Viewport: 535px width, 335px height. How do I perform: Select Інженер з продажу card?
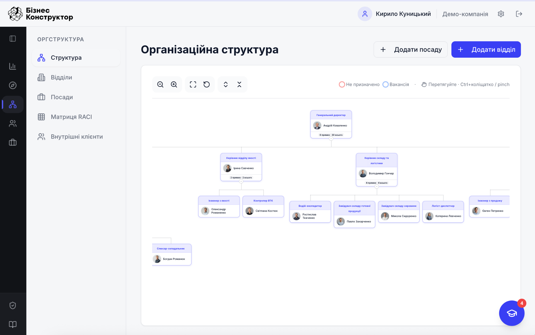(490, 207)
